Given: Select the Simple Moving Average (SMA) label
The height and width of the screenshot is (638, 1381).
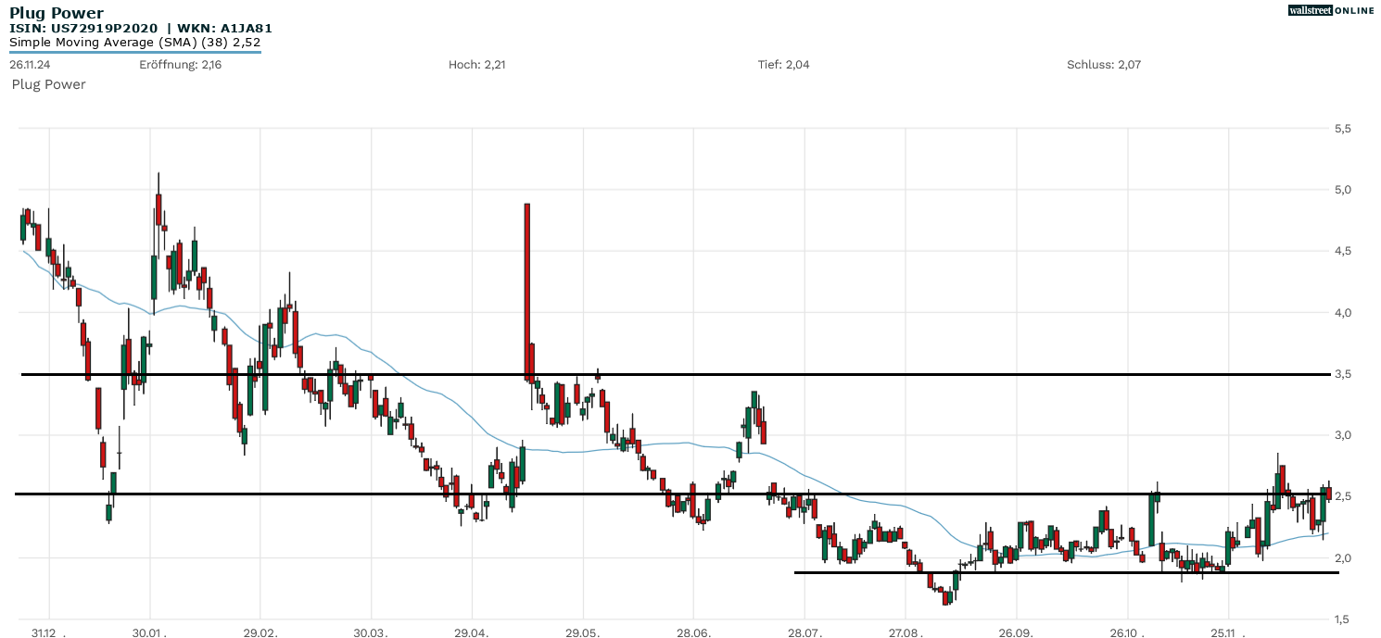Looking at the screenshot, I should (x=134, y=43).
